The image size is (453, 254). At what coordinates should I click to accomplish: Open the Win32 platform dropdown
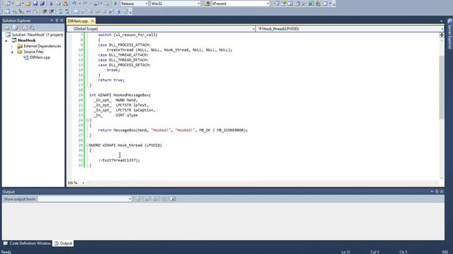pos(198,4)
